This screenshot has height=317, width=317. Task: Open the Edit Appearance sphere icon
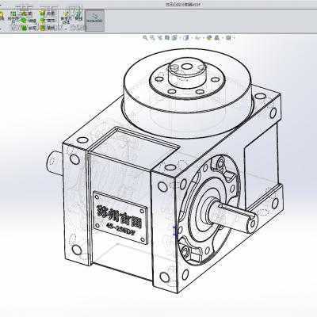pyautogui.click(x=208, y=38)
